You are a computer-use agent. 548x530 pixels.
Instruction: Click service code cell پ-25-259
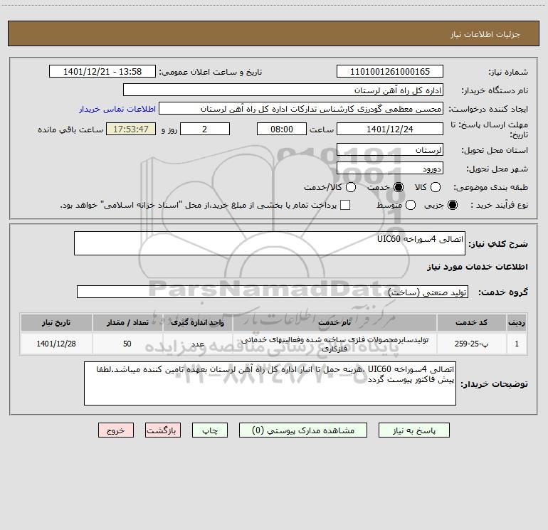pyautogui.click(x=471, y=344)
